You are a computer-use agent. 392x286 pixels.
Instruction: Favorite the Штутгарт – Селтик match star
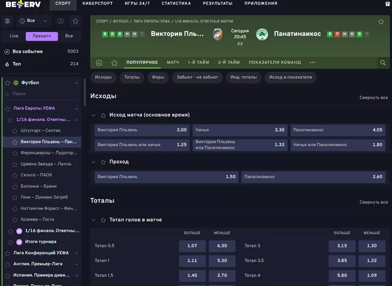coord(15,131)
